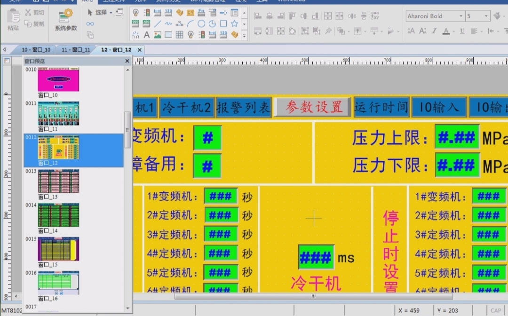Screen dimensions: 508x316
Task: Select the ellipse shape tool
Action: pos(201,24)
